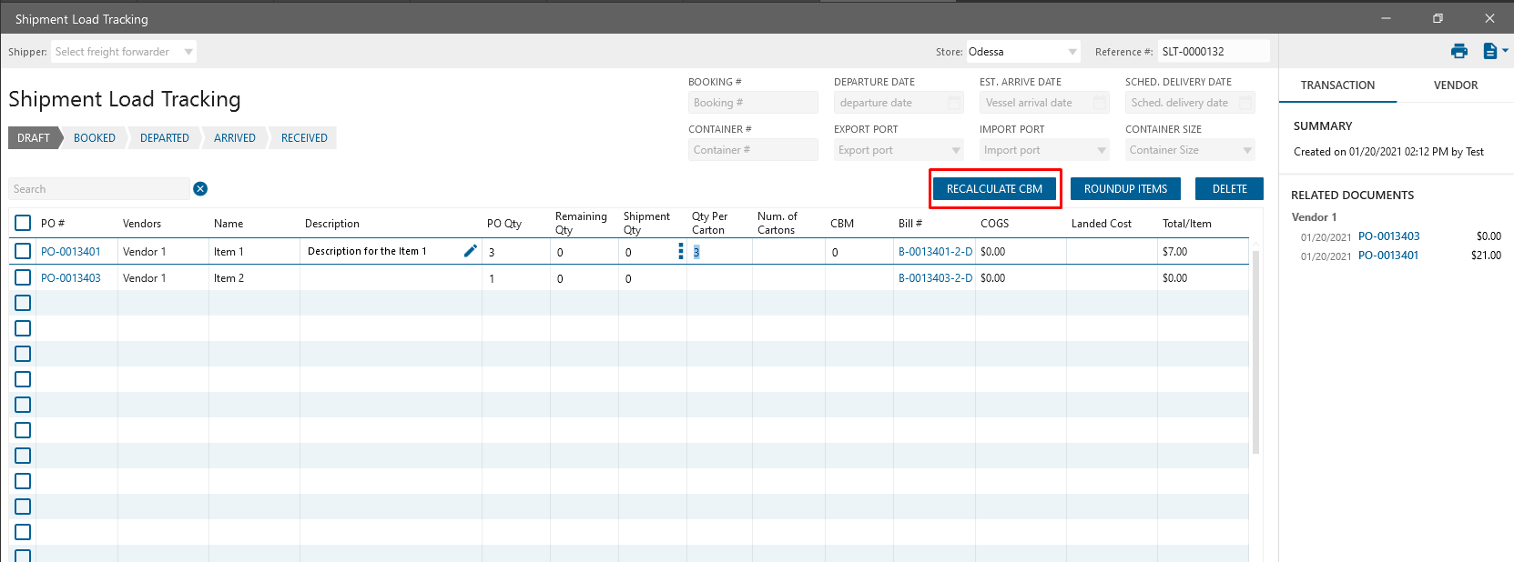Expand the Shipper freight forwarder dropdown

[x=188, y=52]
